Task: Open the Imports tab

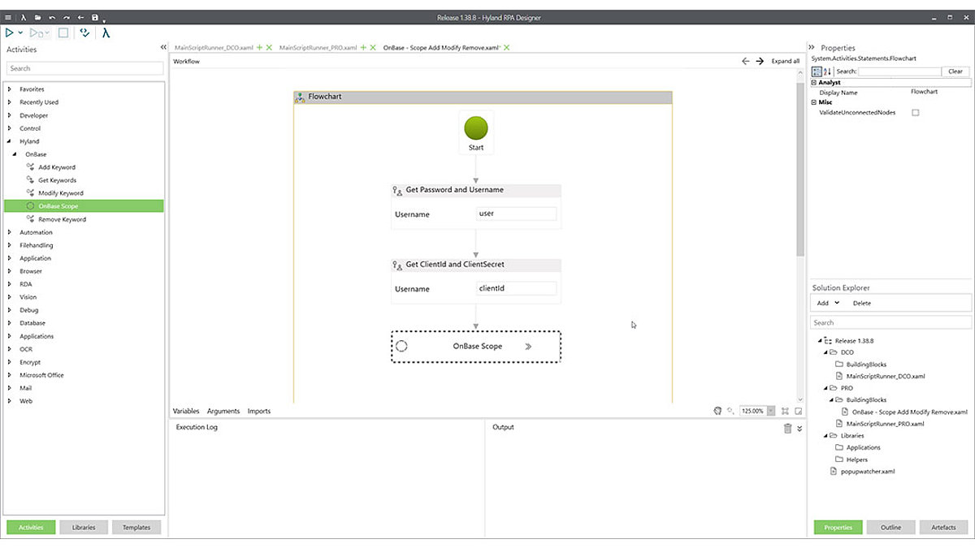Action: (x=259, y=411)
